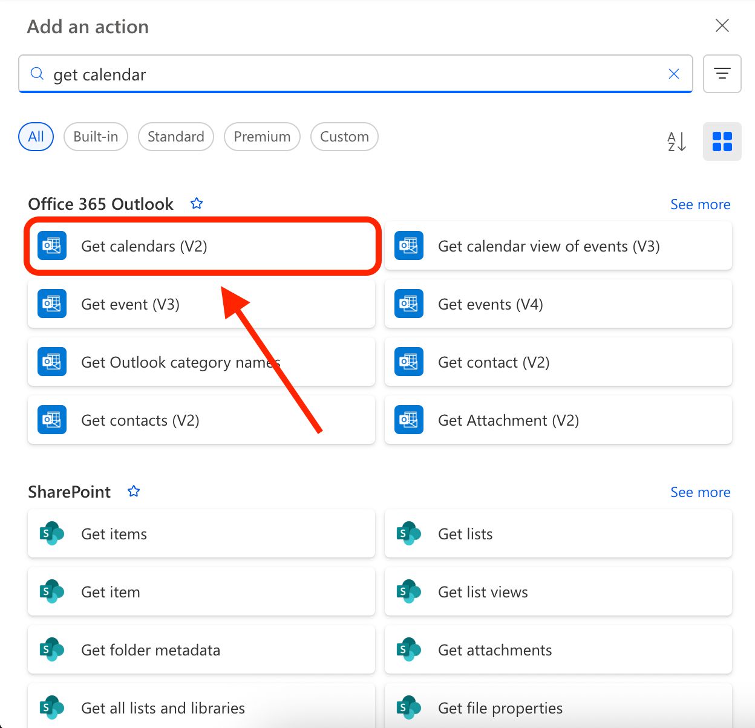Choose Get calendar view of events (V3)
The width and height of the screenshot is (755, 728).
coord(558,246)
